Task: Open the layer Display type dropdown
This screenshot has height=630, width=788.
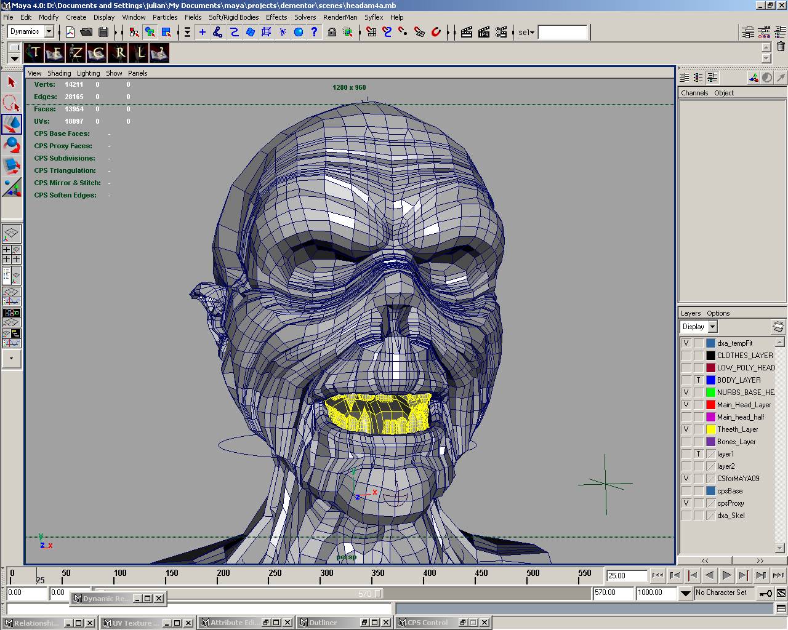Action: [712, 327]
